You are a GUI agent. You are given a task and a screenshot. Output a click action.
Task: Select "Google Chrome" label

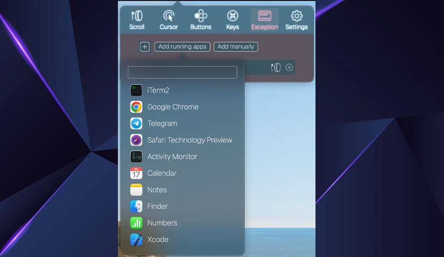(173, 107)
